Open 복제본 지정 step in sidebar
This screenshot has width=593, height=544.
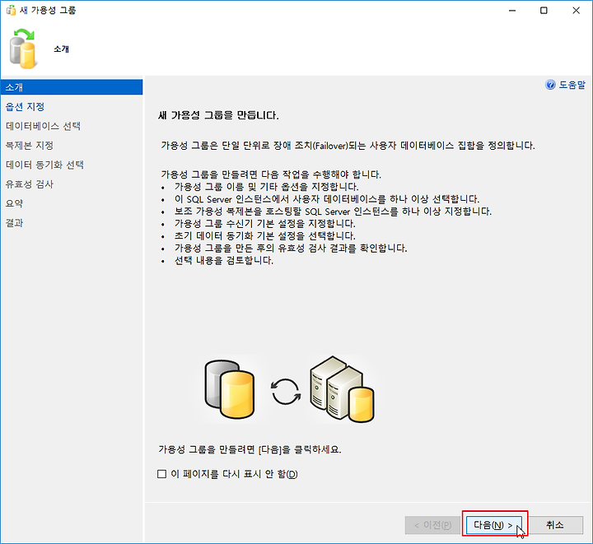pyautogui.click(x=30, y=145)
